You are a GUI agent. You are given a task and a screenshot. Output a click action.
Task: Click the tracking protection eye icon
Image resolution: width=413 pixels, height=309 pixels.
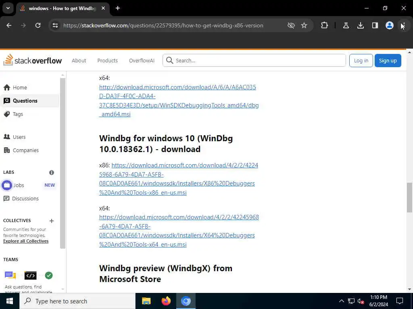click(x=291, y=25)
